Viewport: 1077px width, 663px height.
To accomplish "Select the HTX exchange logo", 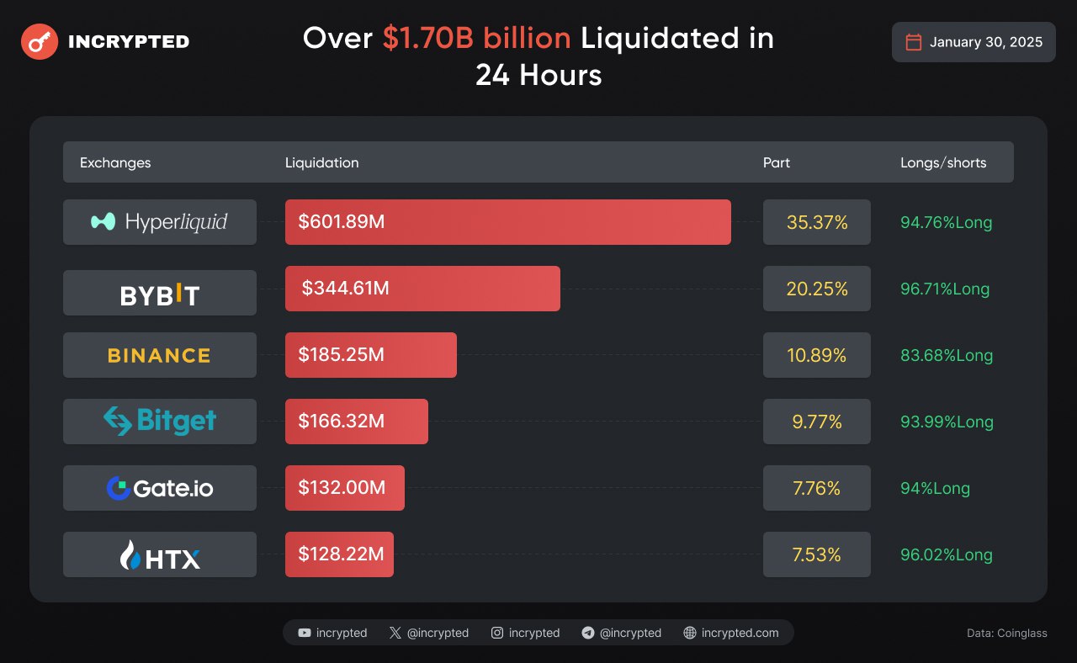I will point(160,554).
